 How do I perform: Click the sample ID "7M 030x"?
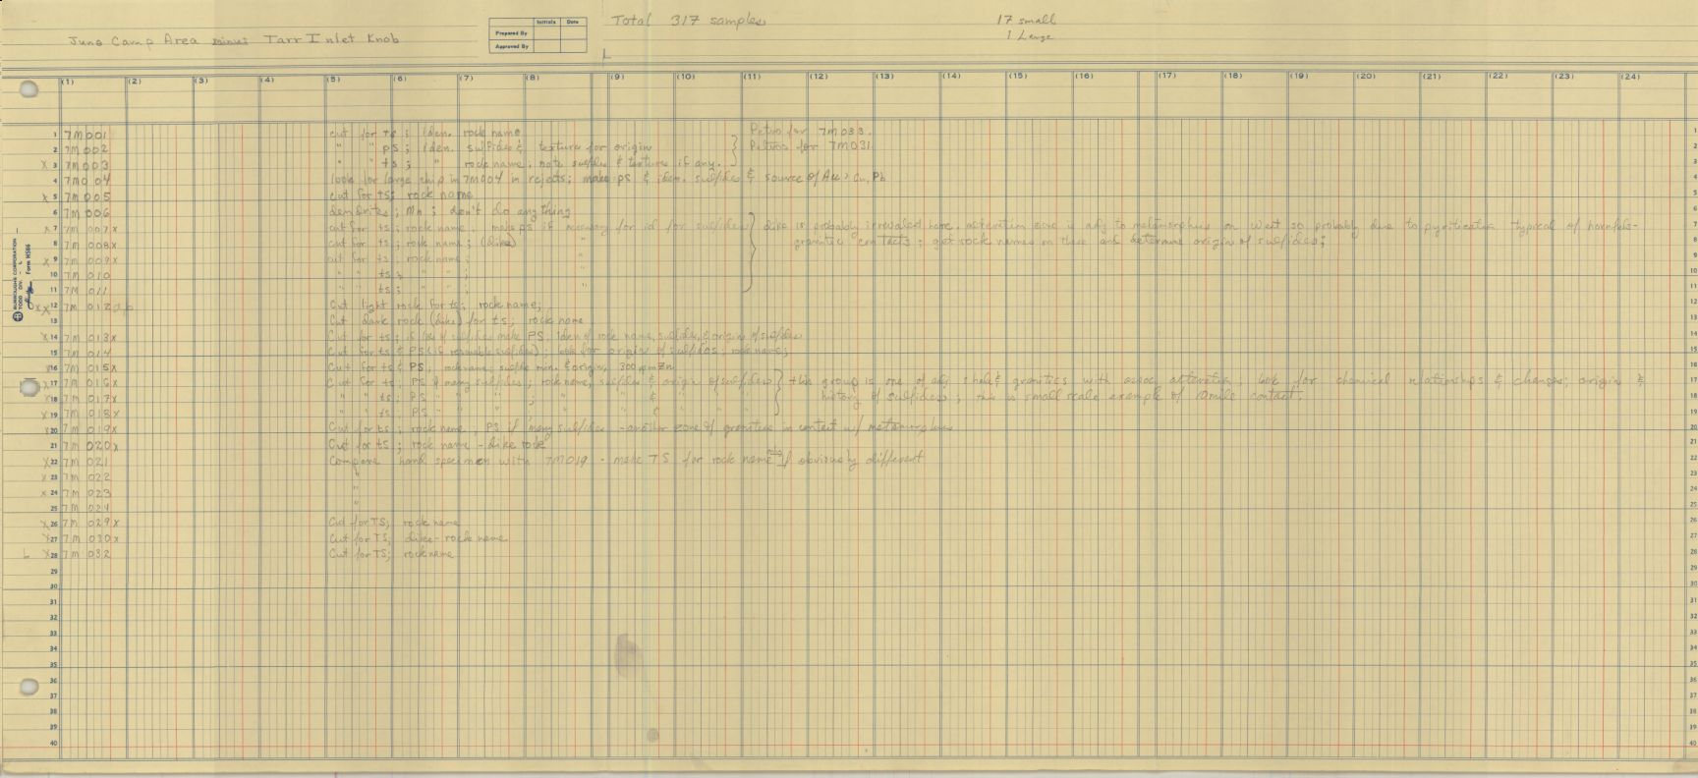(x=89, y=539)
